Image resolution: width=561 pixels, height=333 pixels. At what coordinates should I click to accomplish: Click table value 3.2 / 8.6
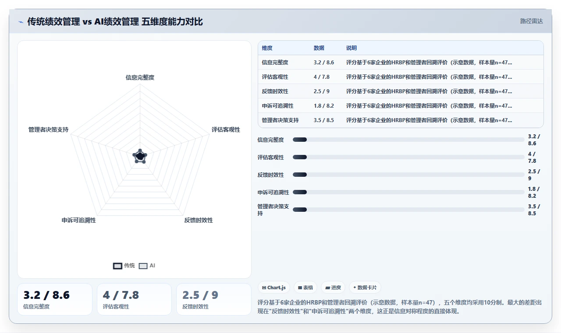pyautogui.click(x=324, y=63)
